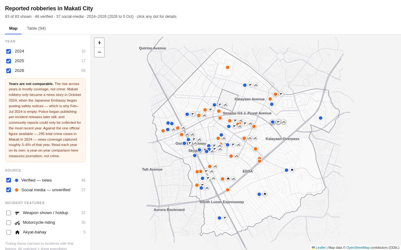Click the easternmost house badge on map
The width and height of the screenshot is (401, 250).
(x=292, y=170)
